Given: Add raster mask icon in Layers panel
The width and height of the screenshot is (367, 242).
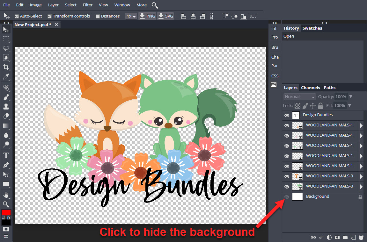Looking at the screenshot, I should [x=337, y=237].
